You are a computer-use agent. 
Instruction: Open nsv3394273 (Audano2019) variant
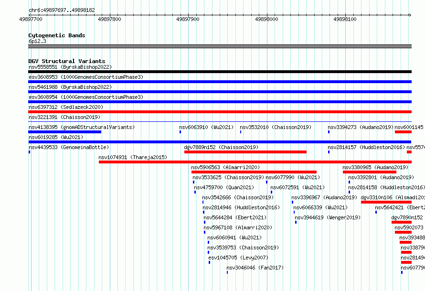361,127
